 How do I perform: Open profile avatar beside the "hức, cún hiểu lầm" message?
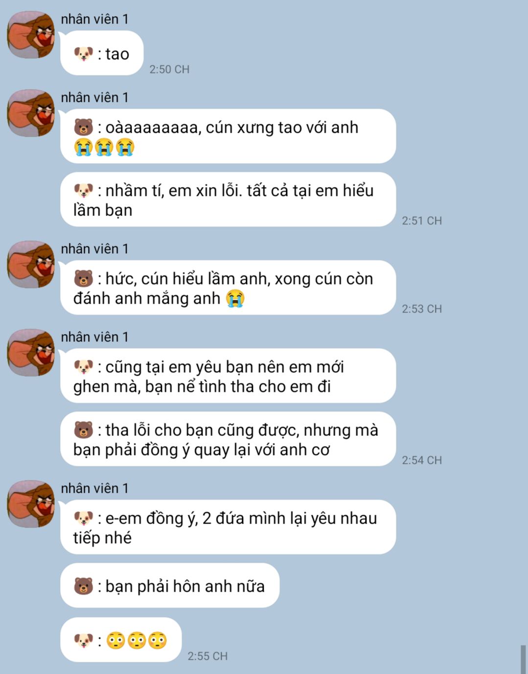pyautogui.click(x=30, y=265)
